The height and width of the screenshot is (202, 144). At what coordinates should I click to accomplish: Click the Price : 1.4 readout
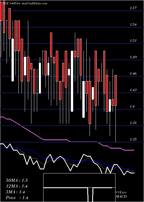click(x=17, y=198)
